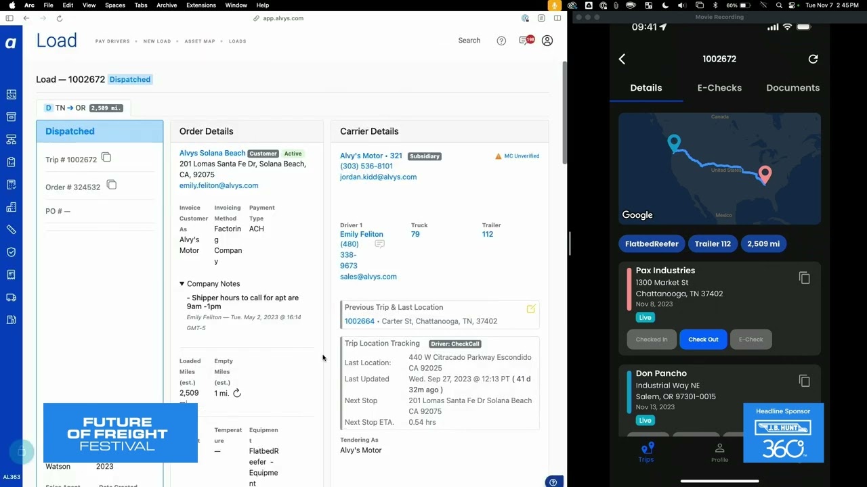This screenshot has width=867, height=487.
Task: Copy Order # 324532 to clipboard
Action: click(x=112, y=185)
